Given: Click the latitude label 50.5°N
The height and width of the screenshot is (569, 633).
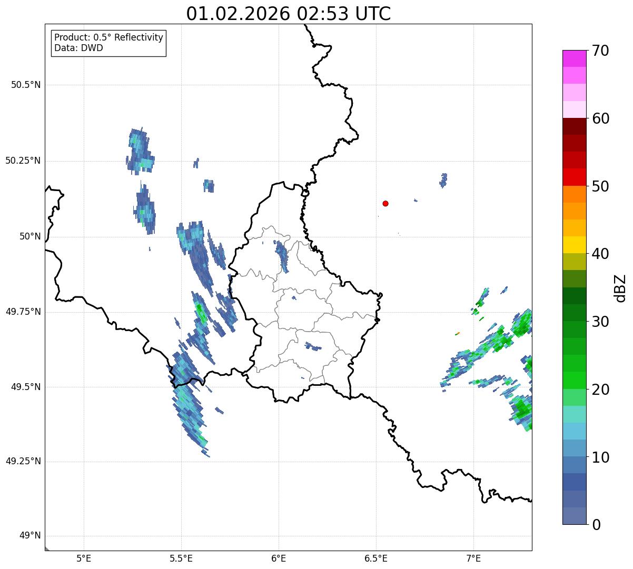Looking at the screenshot, I should point(26,85).
